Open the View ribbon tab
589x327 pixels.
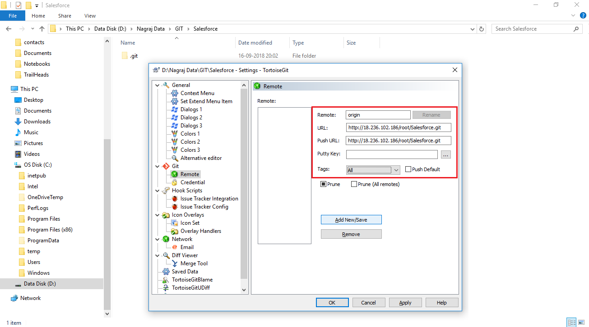(90, 16)
